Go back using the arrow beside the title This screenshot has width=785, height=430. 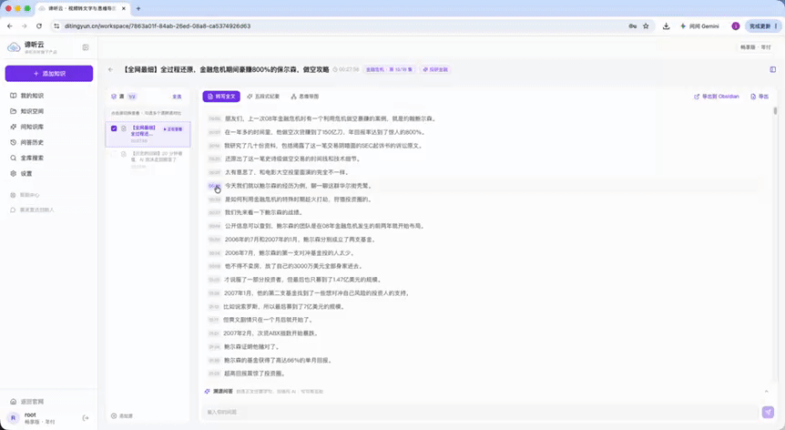(x=110, y=69)
